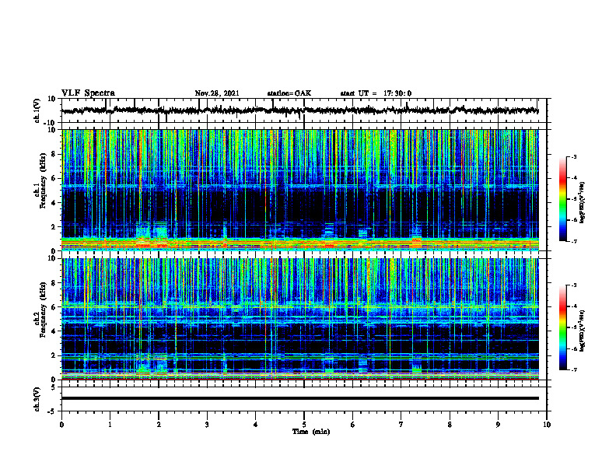Click time axis tick label '7'
Screen dimensions: 616x476
401,425
